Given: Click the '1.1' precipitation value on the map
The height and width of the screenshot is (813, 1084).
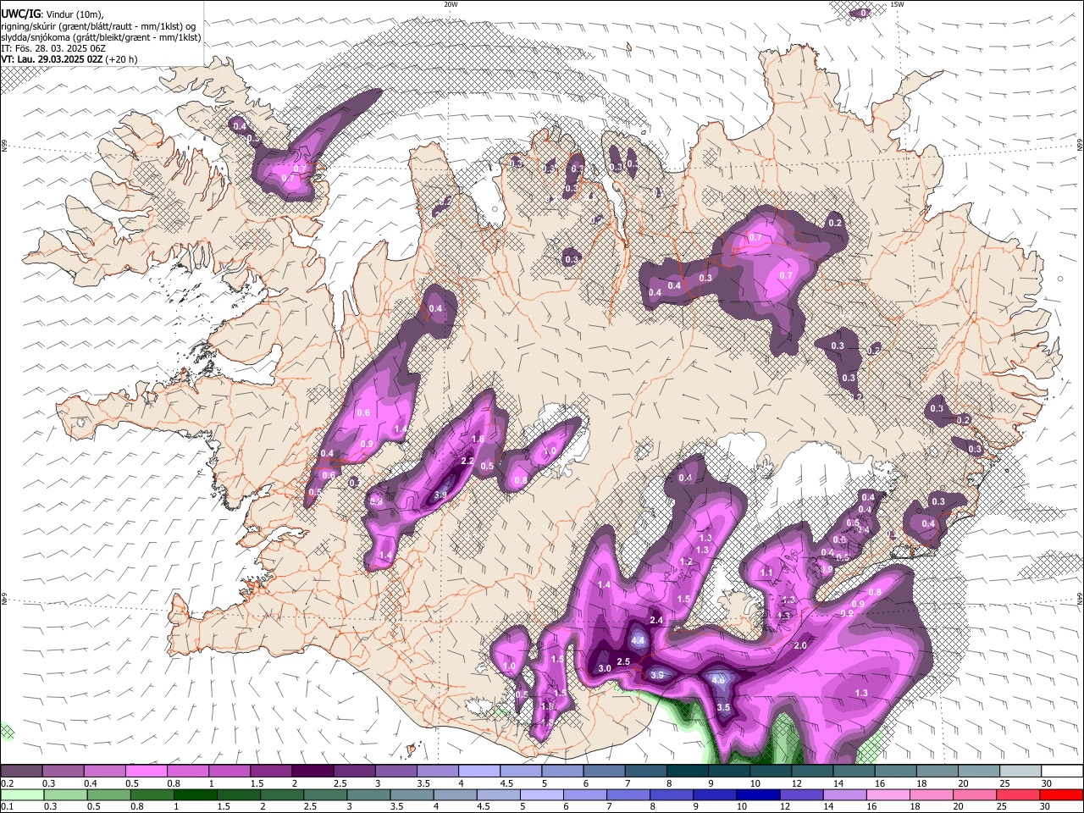Looking at the screenshot, I should tap(766, 573).
